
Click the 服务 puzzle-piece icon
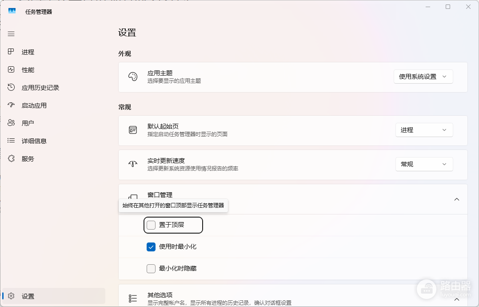[x=11, y=158]
